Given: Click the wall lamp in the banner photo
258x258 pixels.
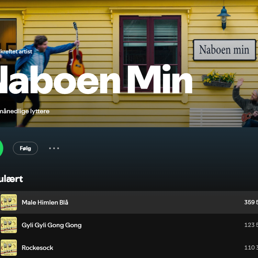Looking at the screenshot, I should click(224, 18).
